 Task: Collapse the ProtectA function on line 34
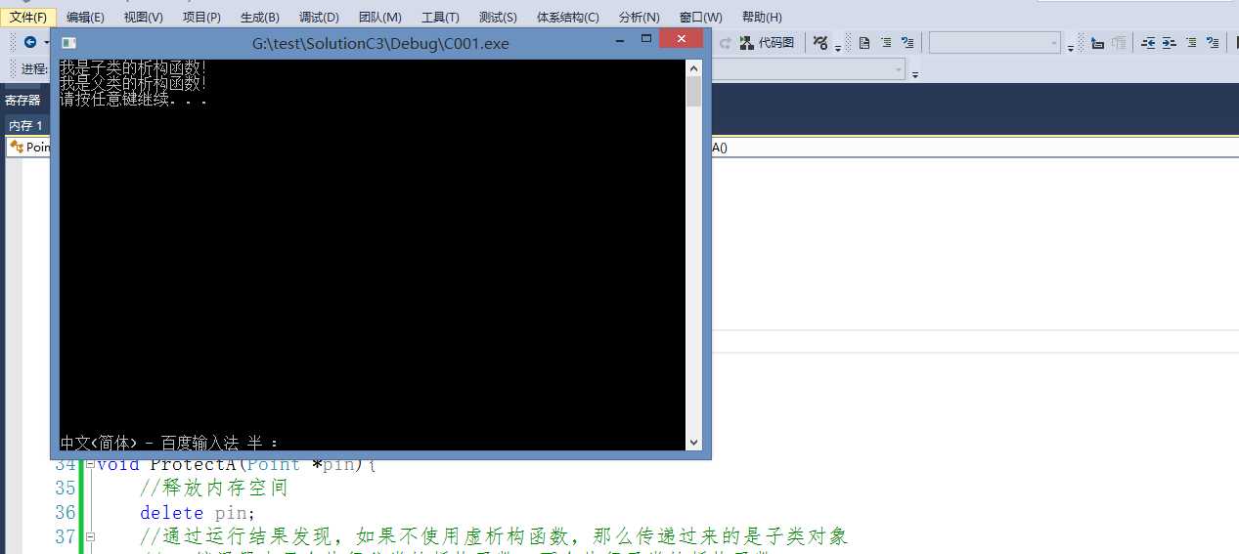click(90, 464)
